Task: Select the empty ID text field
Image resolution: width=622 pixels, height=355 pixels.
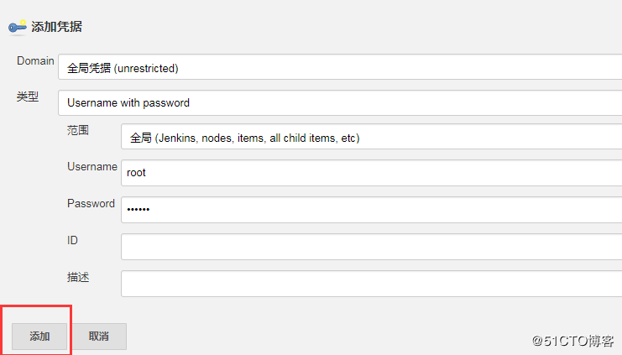Action: tap(370, 246)
